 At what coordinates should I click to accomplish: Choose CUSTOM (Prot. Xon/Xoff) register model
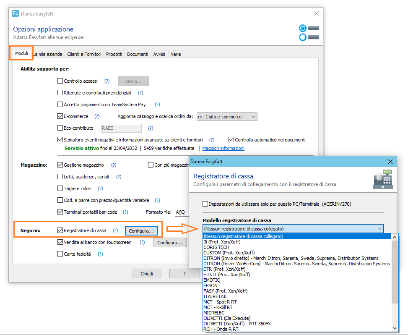click(x=297, y=253)
